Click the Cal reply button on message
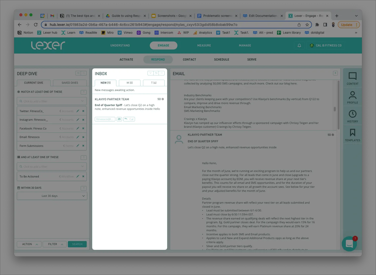Viewport: 376px width, 275px height. pos(129,119)
